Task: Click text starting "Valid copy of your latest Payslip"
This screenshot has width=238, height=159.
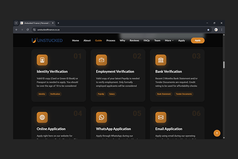Action: tap(118, 82)
